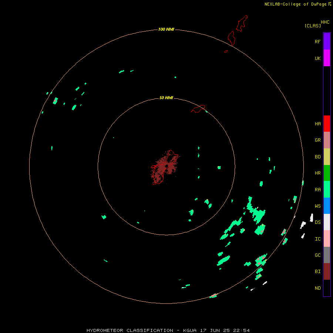
Task: Click the "50 NMI" range ring label
Action: [166, 98]
